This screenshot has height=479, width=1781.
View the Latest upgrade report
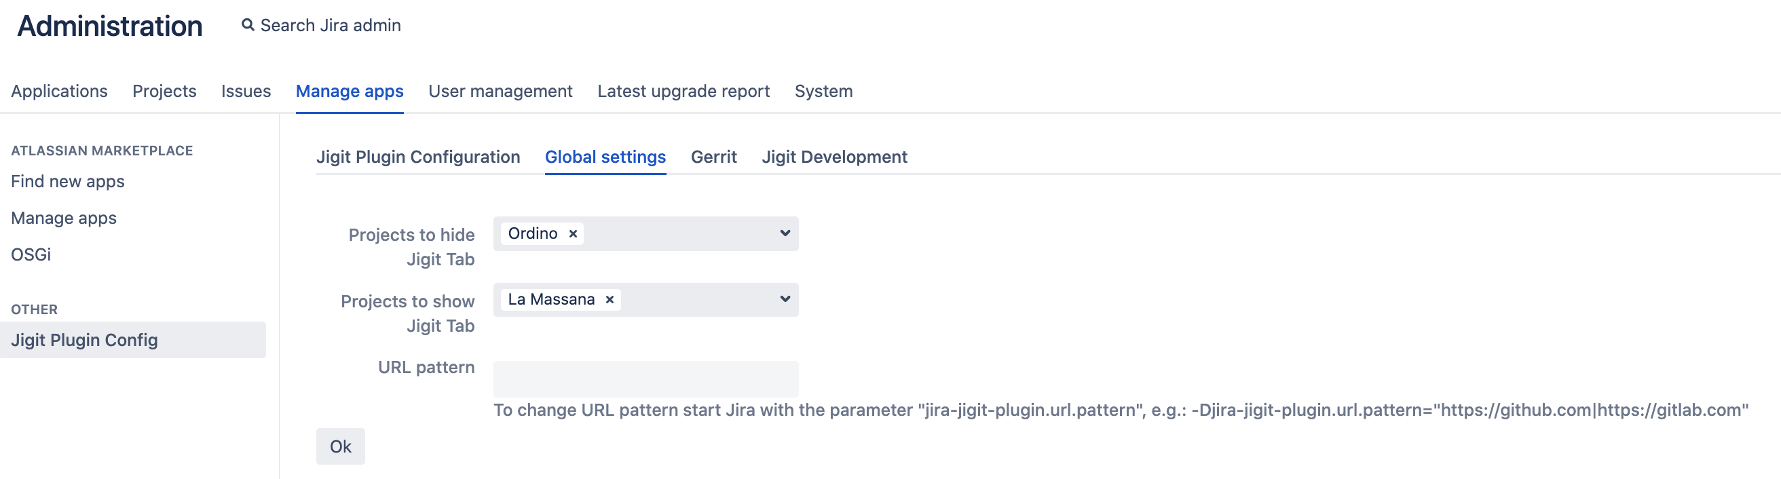pyautogui.click(x=683, y=91)
